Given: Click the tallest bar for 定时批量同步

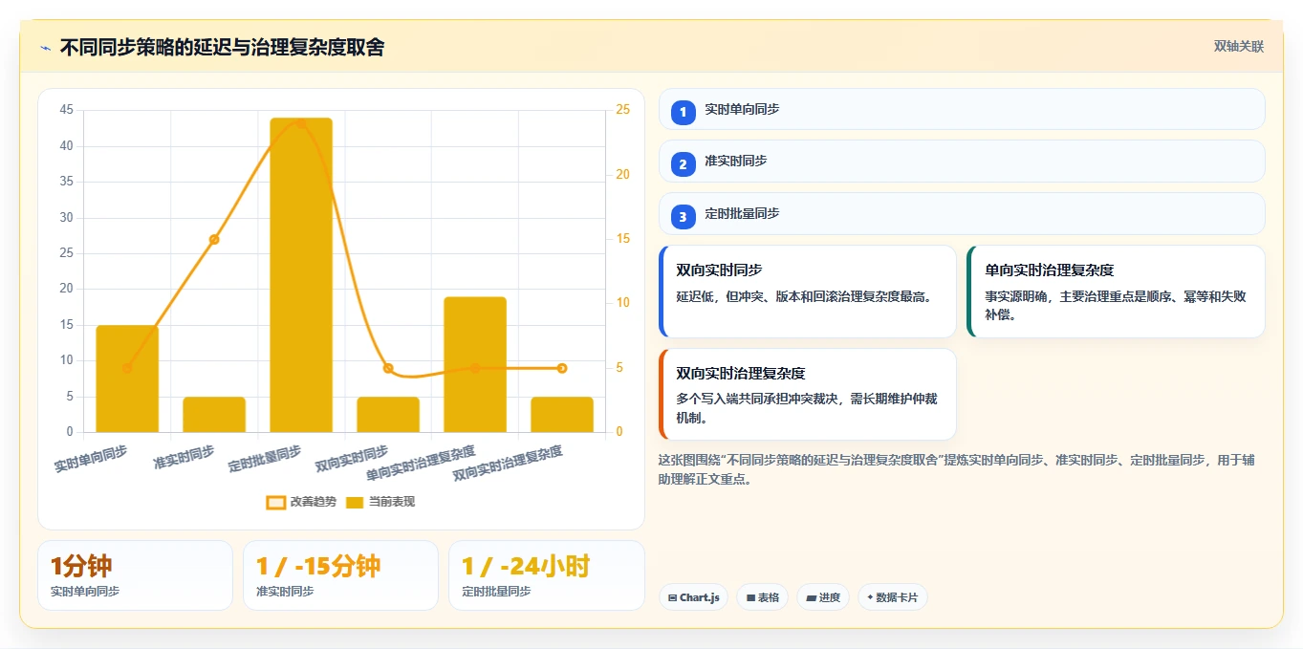Looking at the screenshot, I should coord(301,275).
